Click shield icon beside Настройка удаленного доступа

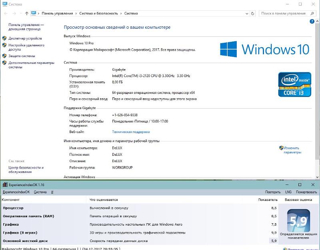[4, 45]
